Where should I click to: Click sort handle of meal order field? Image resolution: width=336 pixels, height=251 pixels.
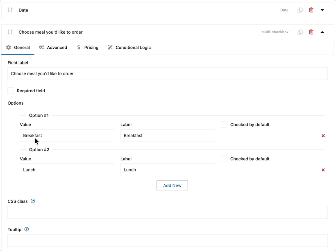tap(10, 32)
